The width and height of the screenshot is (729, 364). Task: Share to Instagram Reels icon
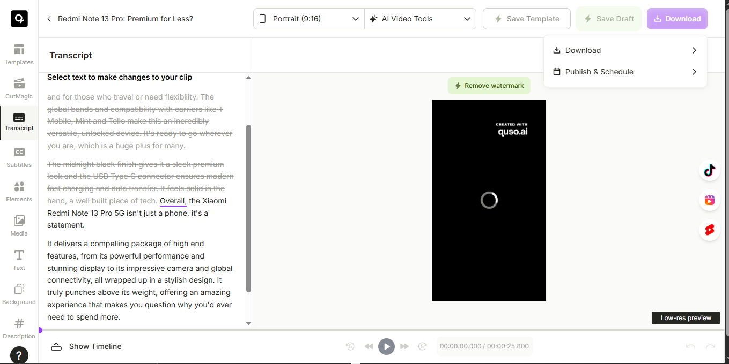click(710, 201)
